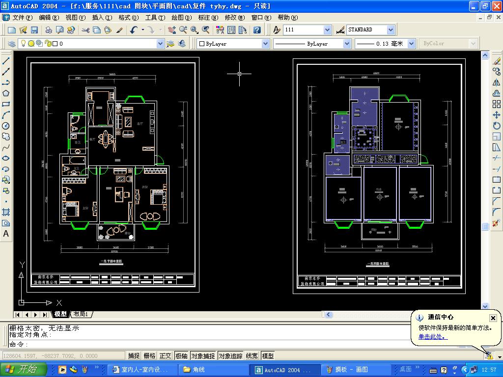This screenshot has width=503, height=377.
Task: Open the 修改(M) menu
Action: (234, 18)
